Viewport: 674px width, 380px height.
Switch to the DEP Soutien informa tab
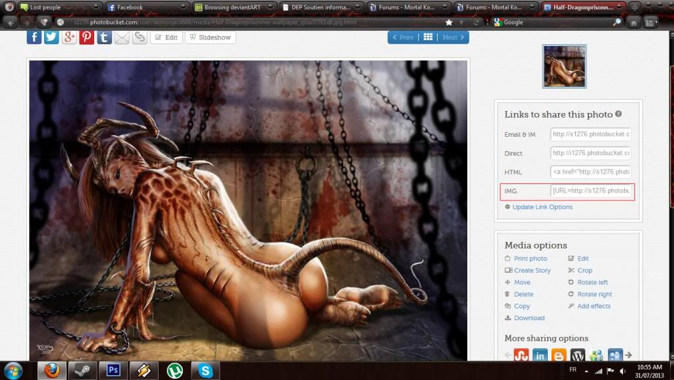pos(321,7)
